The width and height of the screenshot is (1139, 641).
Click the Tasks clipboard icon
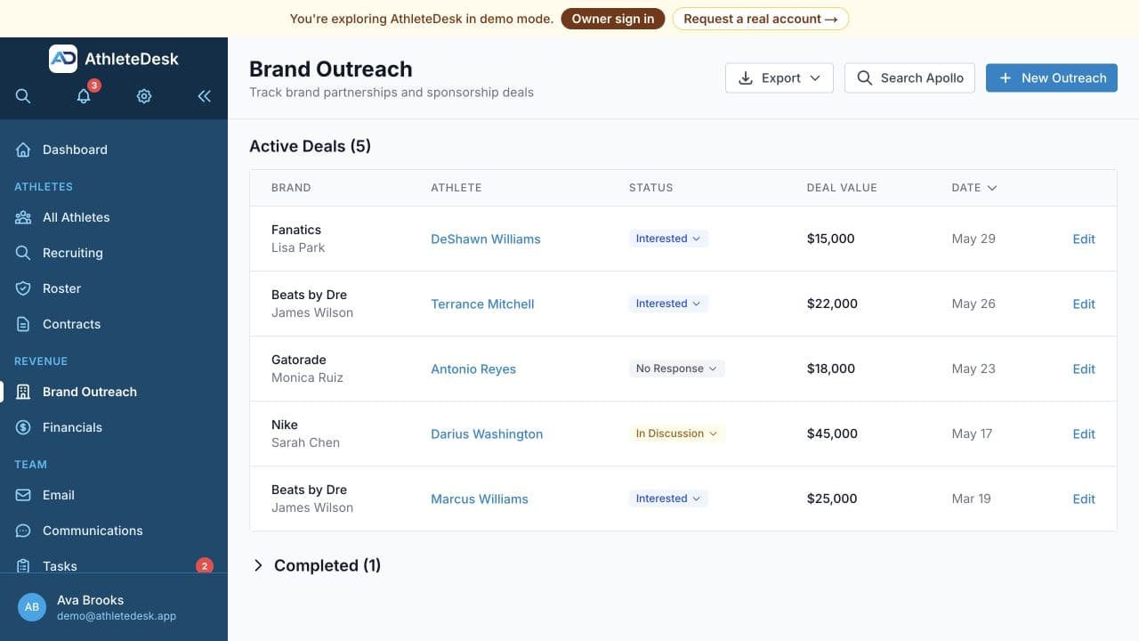[x=23, y=566]
